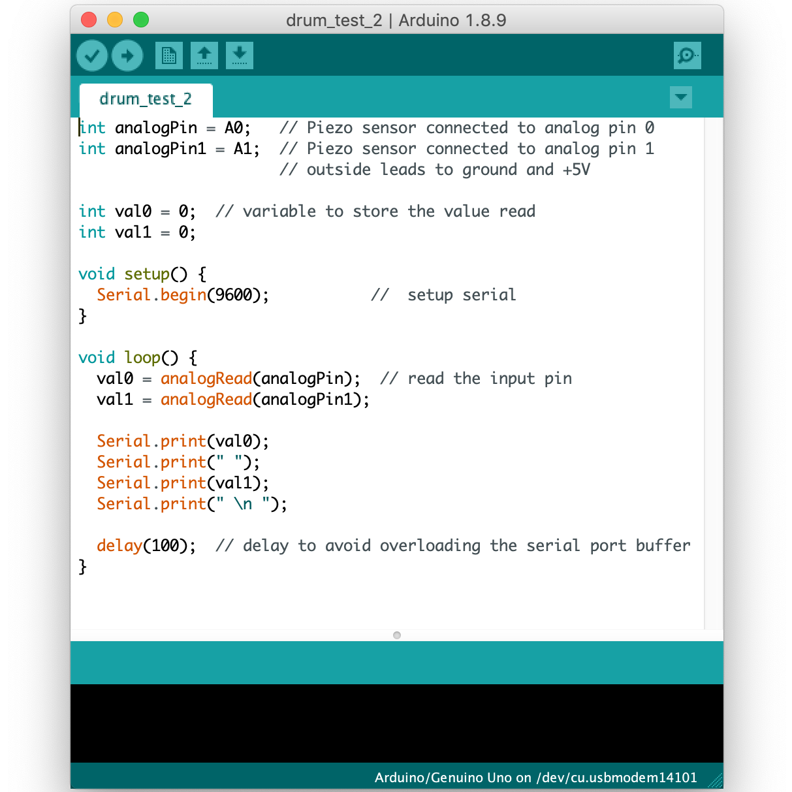Click the 'Serial.print(" ");' line
This screenshot has height=792, width=792.
tap(178, 462)
